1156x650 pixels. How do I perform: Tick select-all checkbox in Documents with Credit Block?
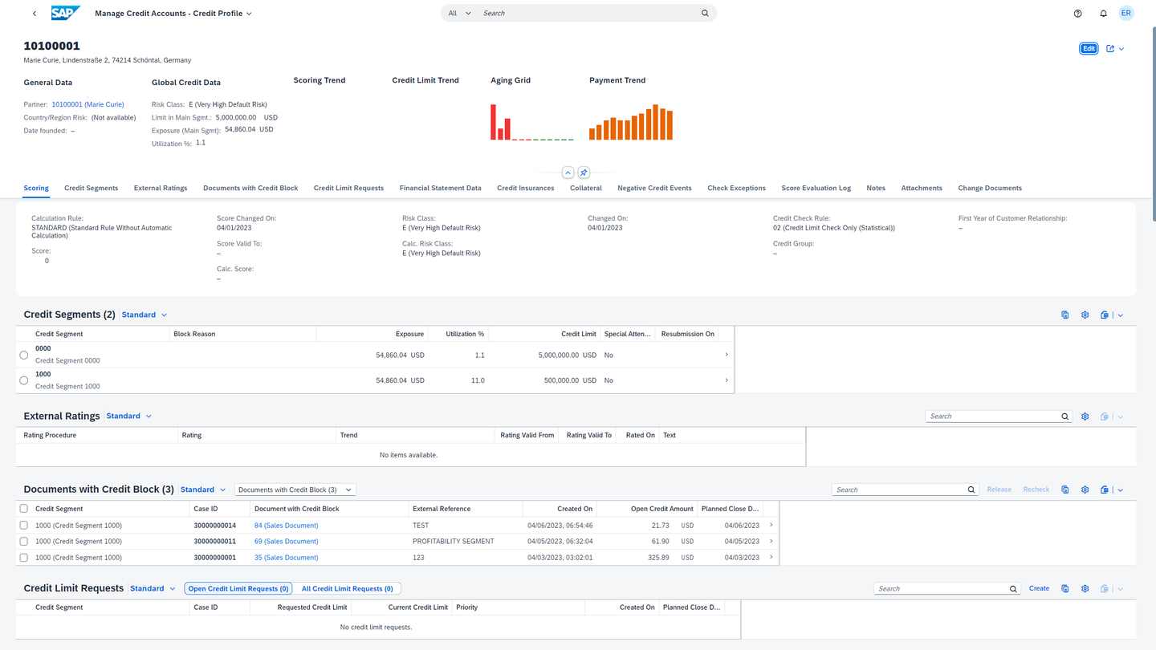[24, 509]
